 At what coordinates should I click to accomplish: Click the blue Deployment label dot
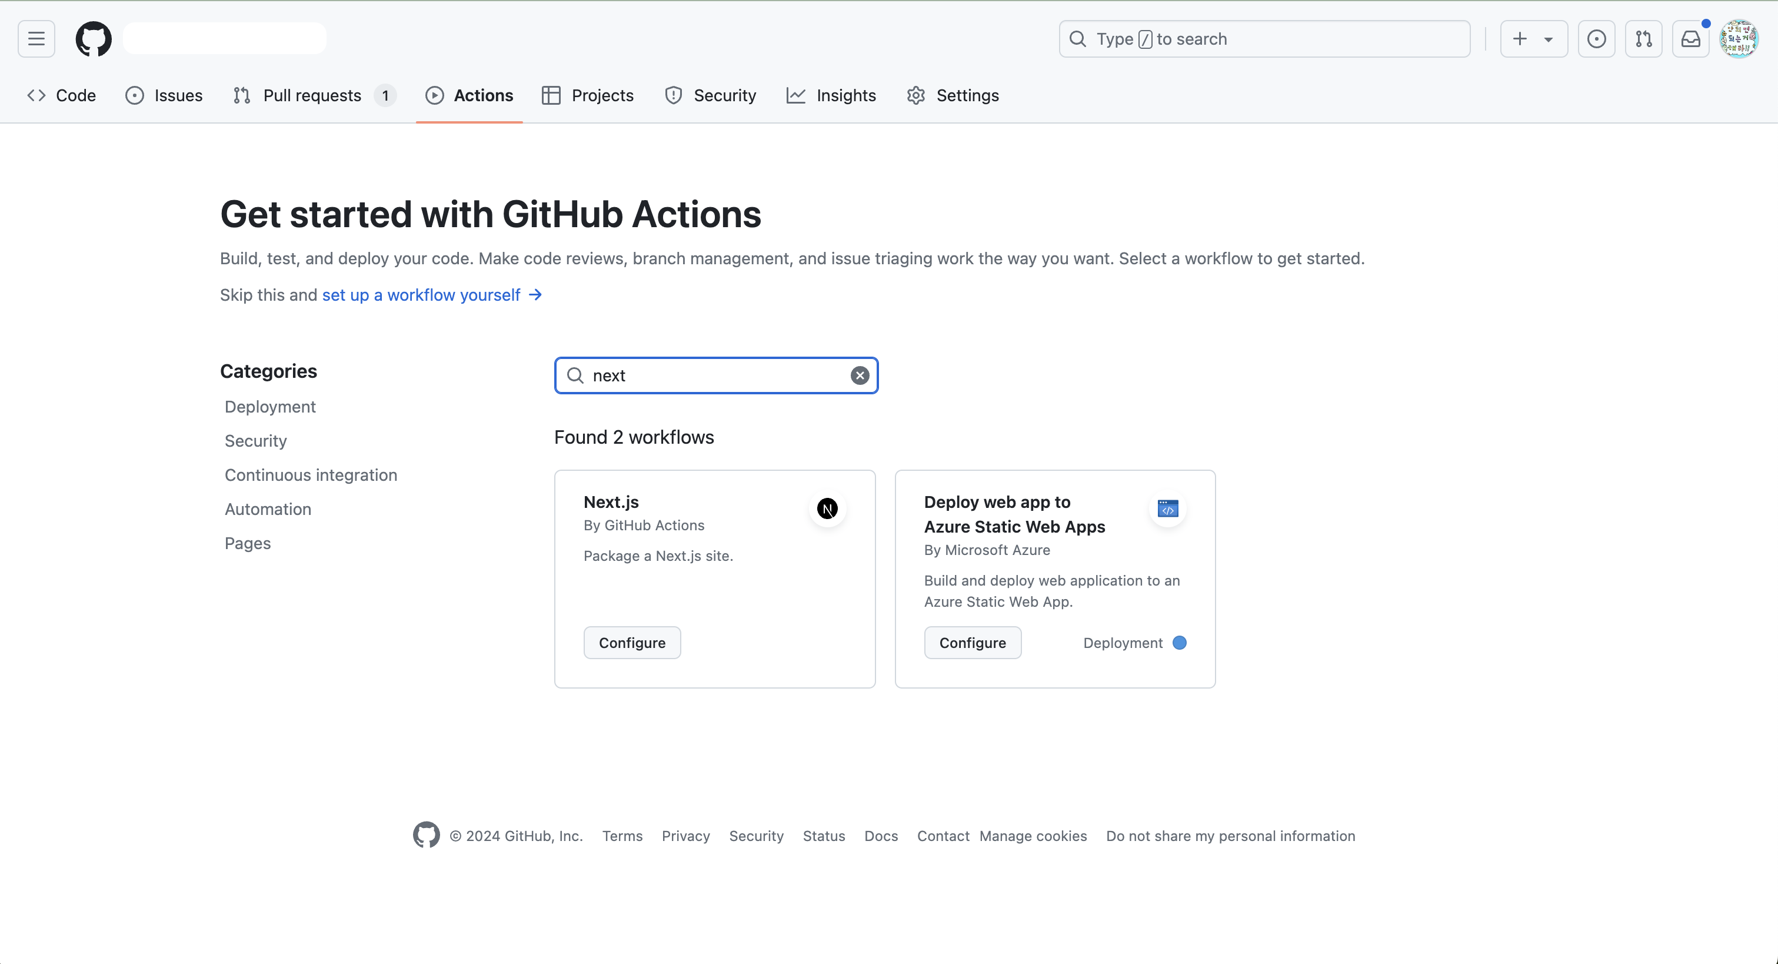(1180, 643)
